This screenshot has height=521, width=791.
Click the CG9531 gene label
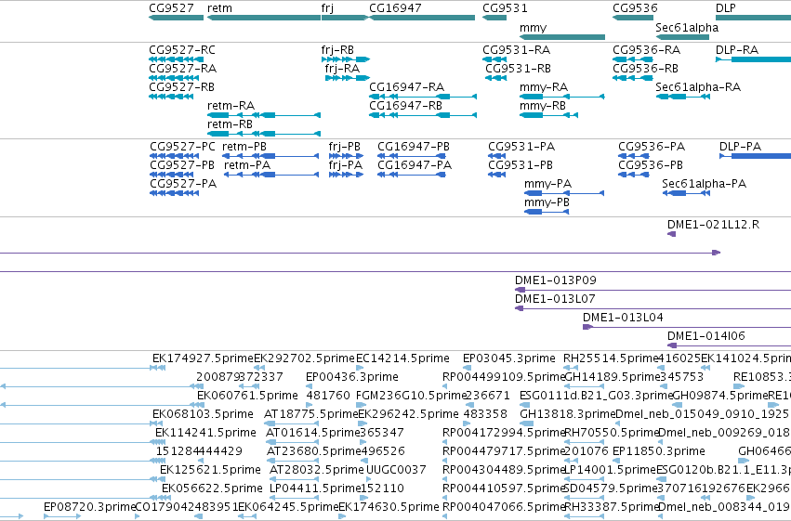coord(505,8)
